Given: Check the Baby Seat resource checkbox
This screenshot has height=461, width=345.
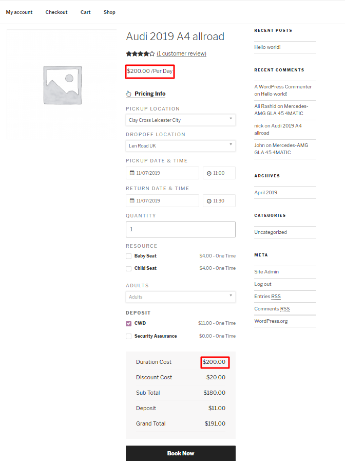Looking at the screenshot, I should pos(128,256).
